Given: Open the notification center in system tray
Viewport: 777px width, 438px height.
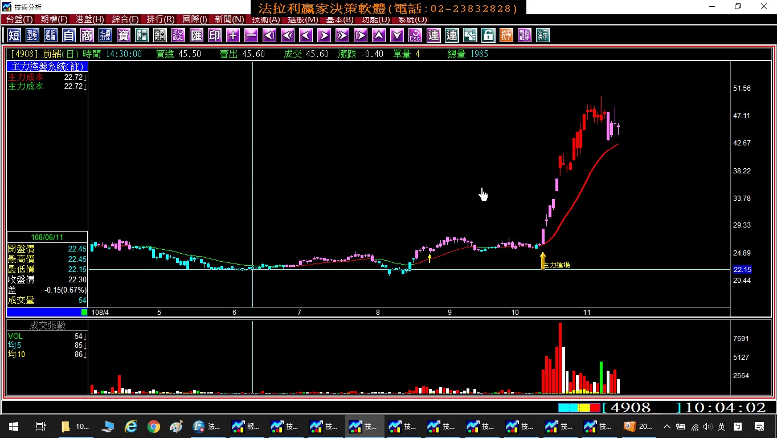Looking at the screenshot, I should point(759,426).
